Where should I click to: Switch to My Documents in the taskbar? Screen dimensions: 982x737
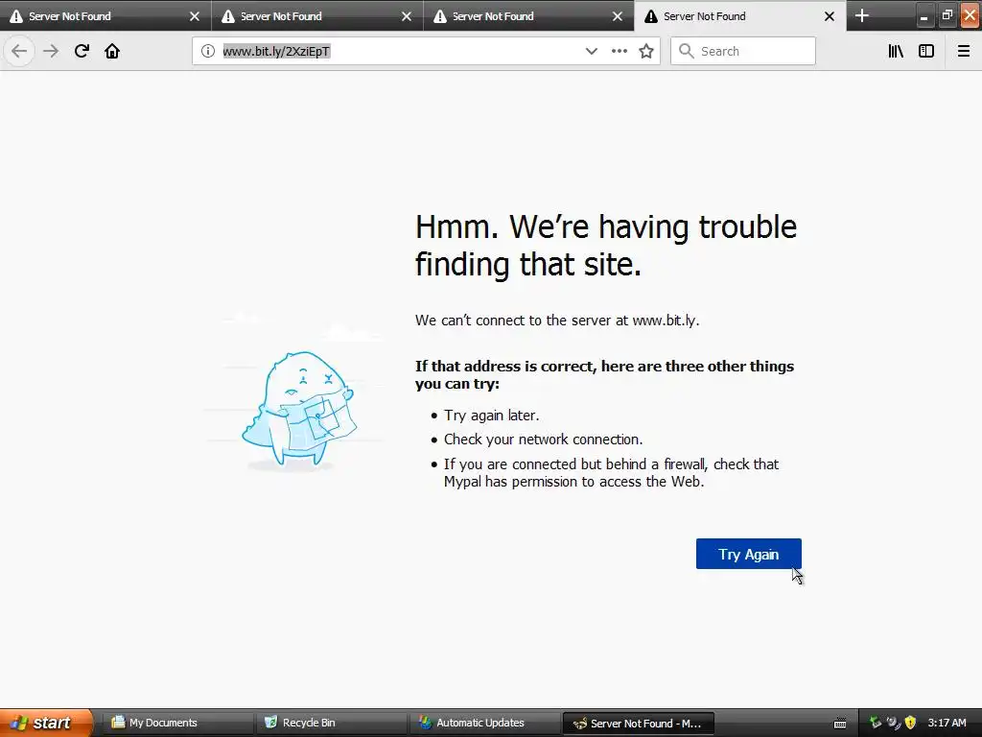(x=176, y=723)
